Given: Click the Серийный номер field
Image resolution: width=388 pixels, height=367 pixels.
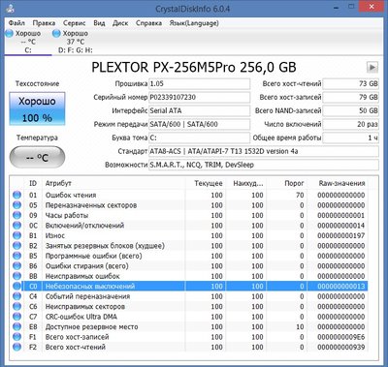Looking at the screenshot, I should tap(199, 97).
